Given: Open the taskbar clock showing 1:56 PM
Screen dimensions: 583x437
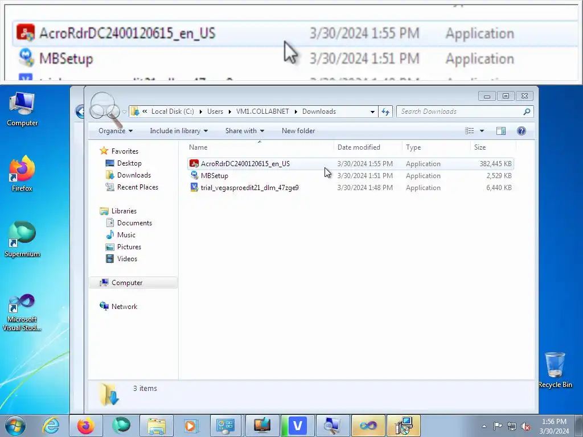Looking at the screenshot, I should [x=554, y=426].
